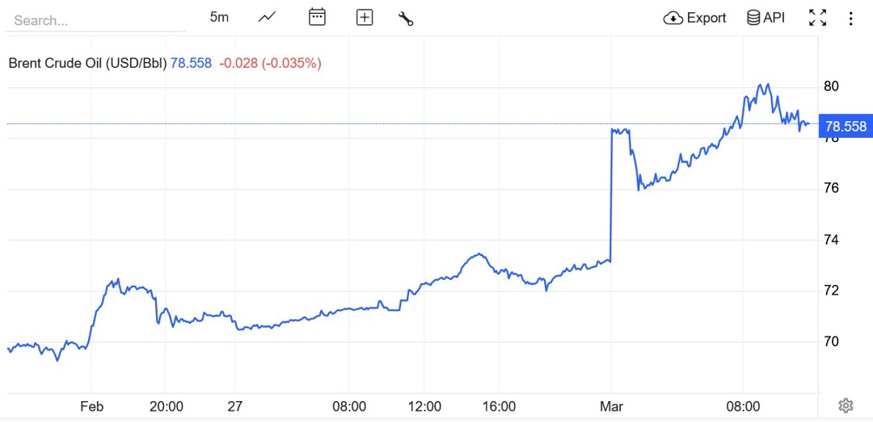Click the Export button
Viewport: 873px width, 422px height.
(694, 18)
